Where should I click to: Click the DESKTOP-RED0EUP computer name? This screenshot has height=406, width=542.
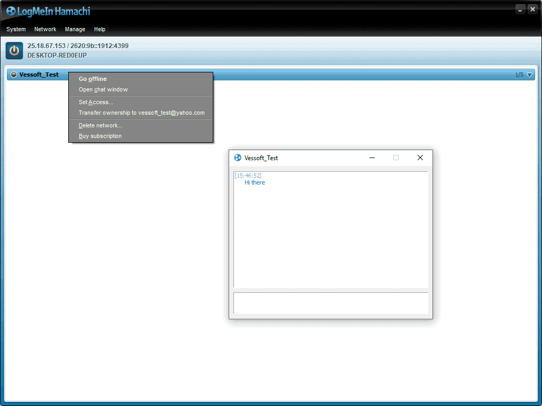[57, 55]
